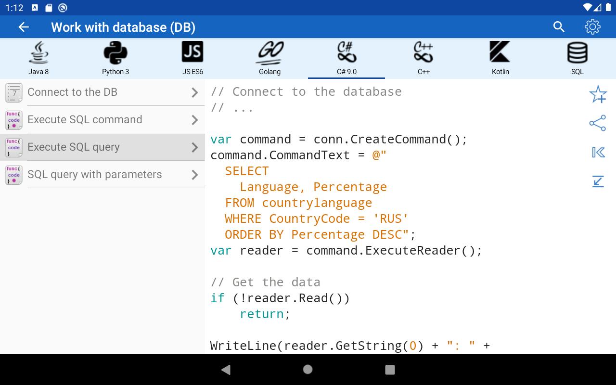Open the Execute SQL command topic
Screen dimensions: 616x385
tap(103, 120)
